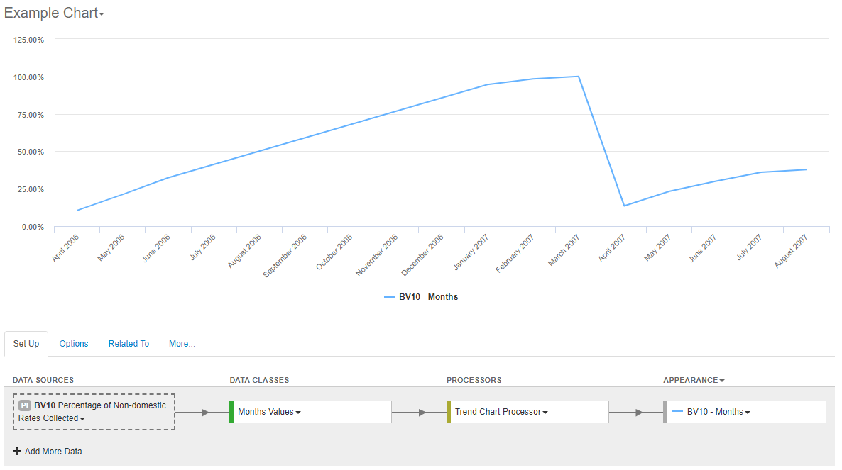Viewport: 842px width, 470px height.
Task: Click the plus icon beside Add More Data
Action: point(18,452)
